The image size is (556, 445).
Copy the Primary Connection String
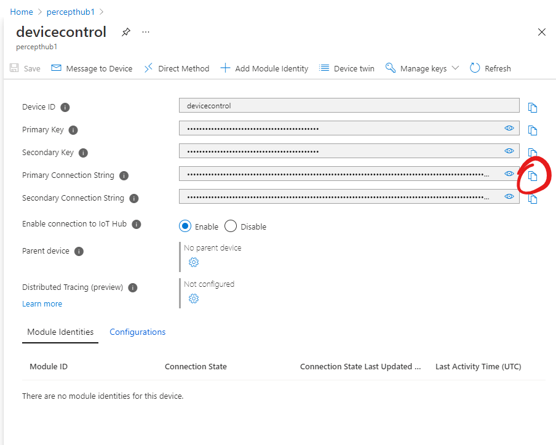[x=533, y=176]
